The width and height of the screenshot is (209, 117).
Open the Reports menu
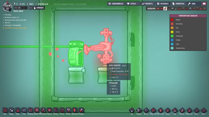148,4
